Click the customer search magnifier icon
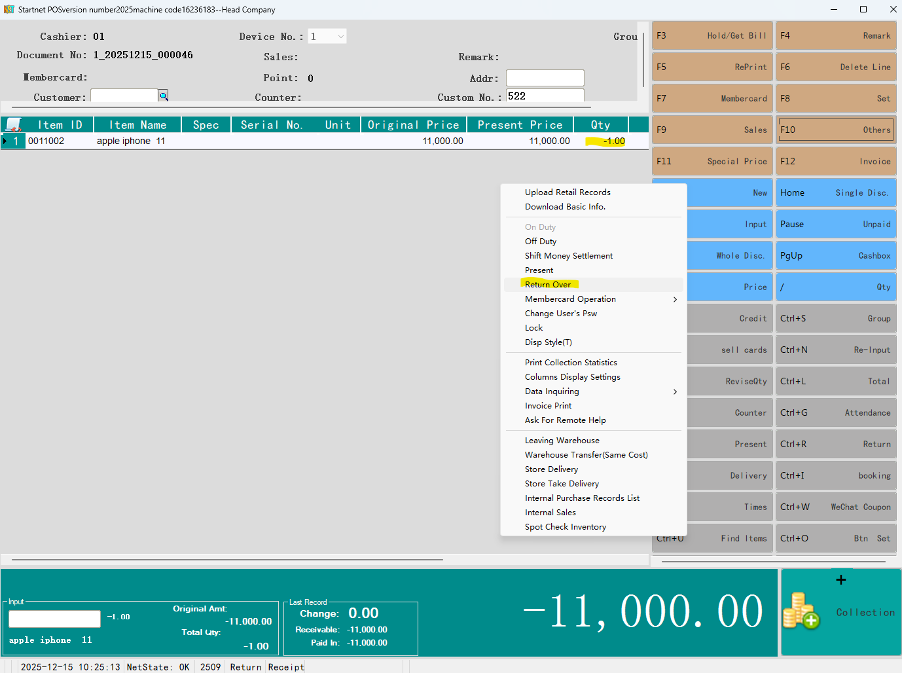Image resolution: width=902 pixels, height=673 pixels. click(x=163, y=96)
